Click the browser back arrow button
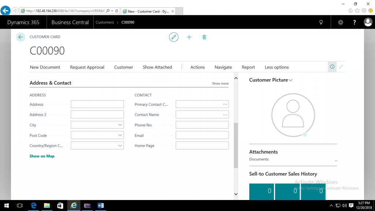The height and width of the screenshot is (211, 375). tap(5, 11)
